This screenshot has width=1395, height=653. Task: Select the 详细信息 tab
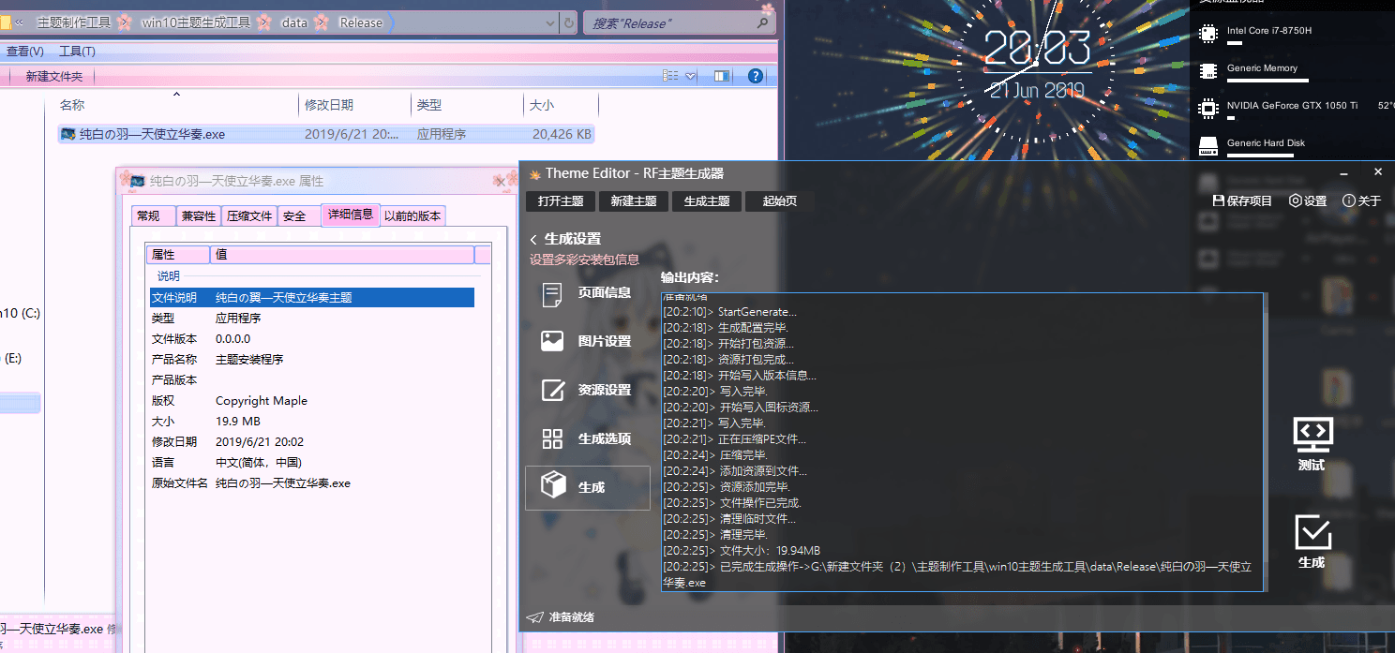[351, 215]
